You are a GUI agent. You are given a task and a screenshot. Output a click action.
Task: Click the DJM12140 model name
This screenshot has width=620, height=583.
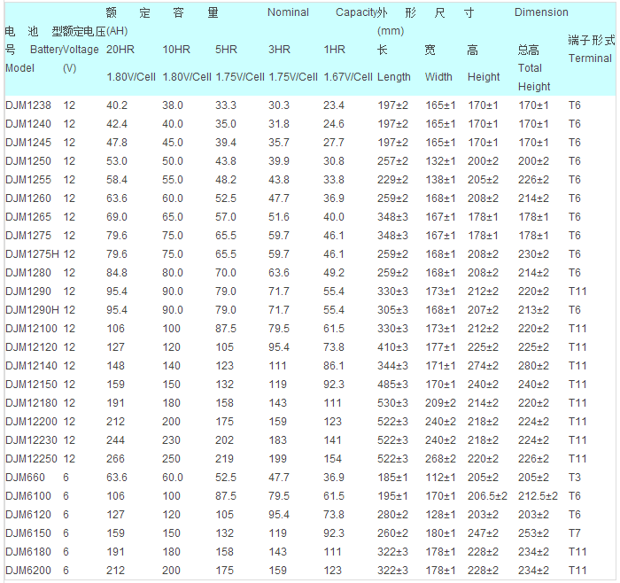point(31,365)
